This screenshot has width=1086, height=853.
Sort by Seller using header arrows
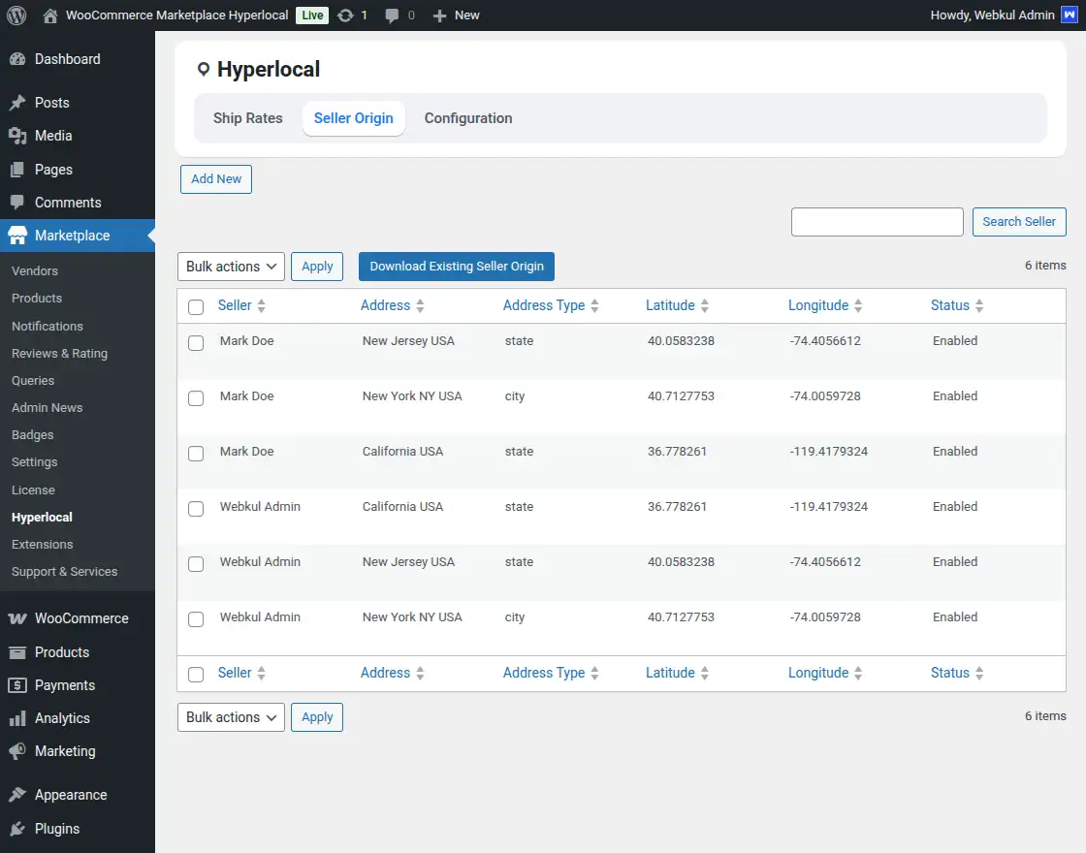coord(261,306)
